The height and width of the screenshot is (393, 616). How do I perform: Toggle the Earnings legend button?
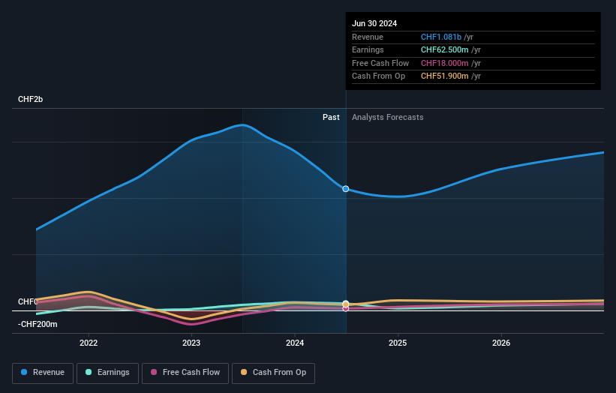107,373
